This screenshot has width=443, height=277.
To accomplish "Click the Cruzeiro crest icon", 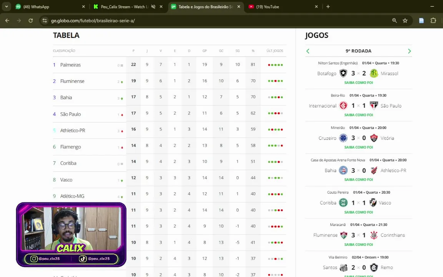I will point(343,138).
